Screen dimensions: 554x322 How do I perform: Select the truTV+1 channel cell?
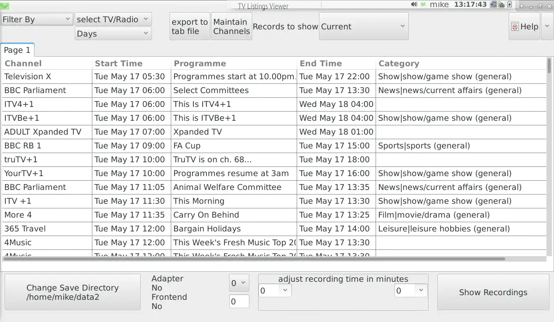47,160
